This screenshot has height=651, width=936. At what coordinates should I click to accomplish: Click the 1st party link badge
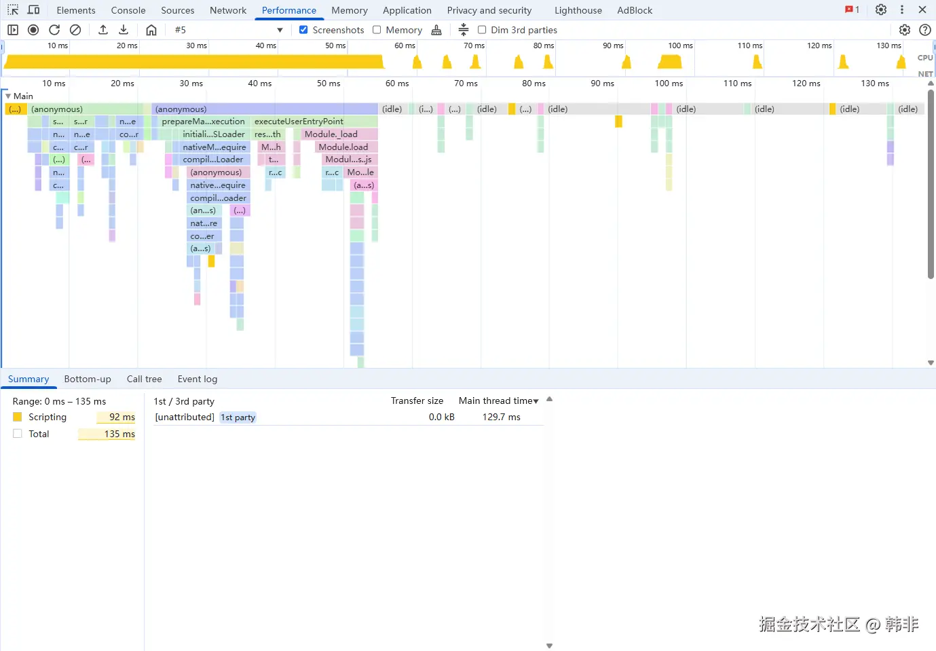click(238, 417)
